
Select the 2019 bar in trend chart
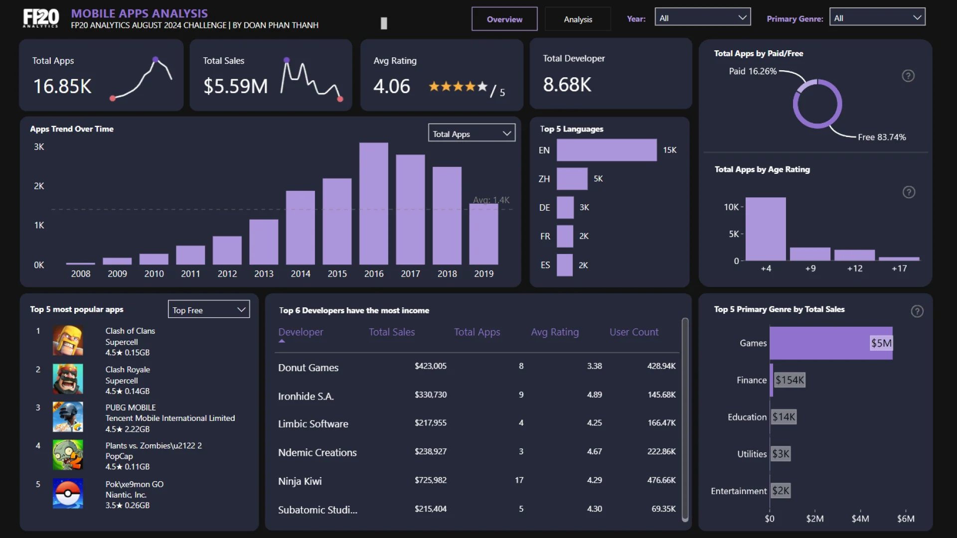point(483,234)
